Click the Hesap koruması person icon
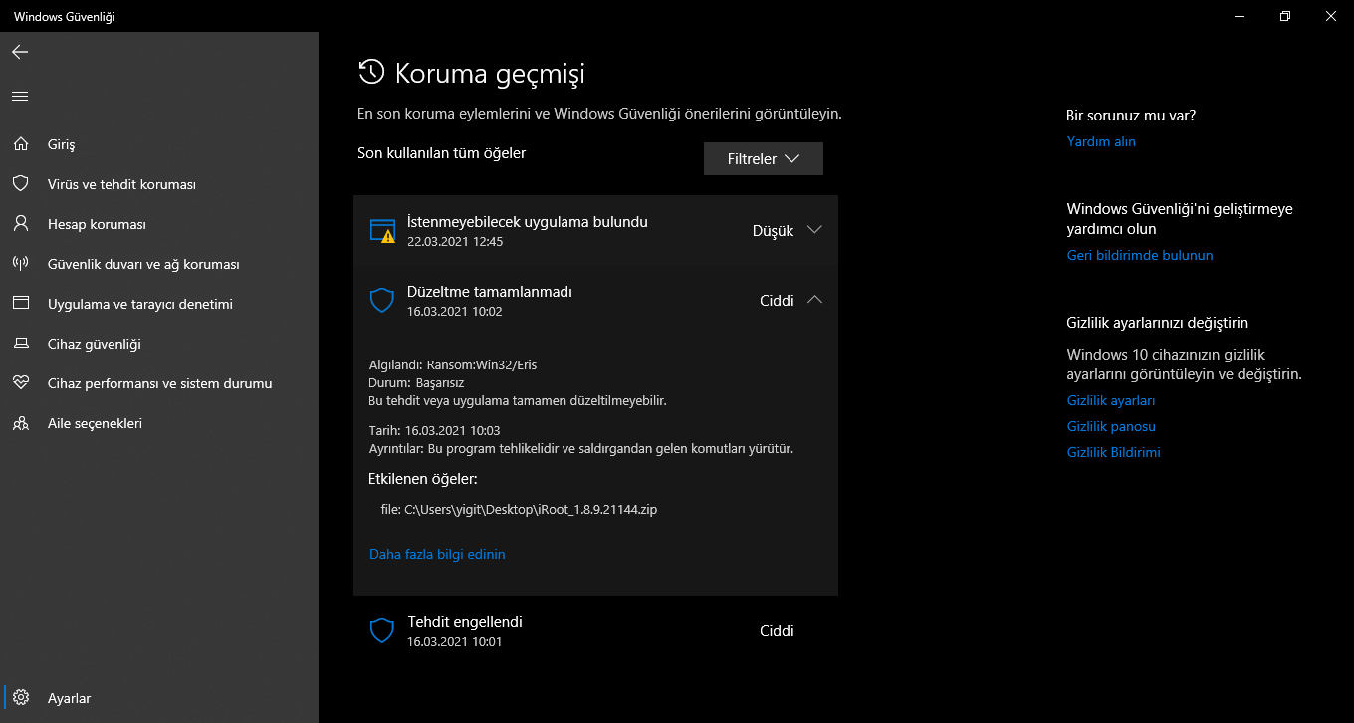 20,224
